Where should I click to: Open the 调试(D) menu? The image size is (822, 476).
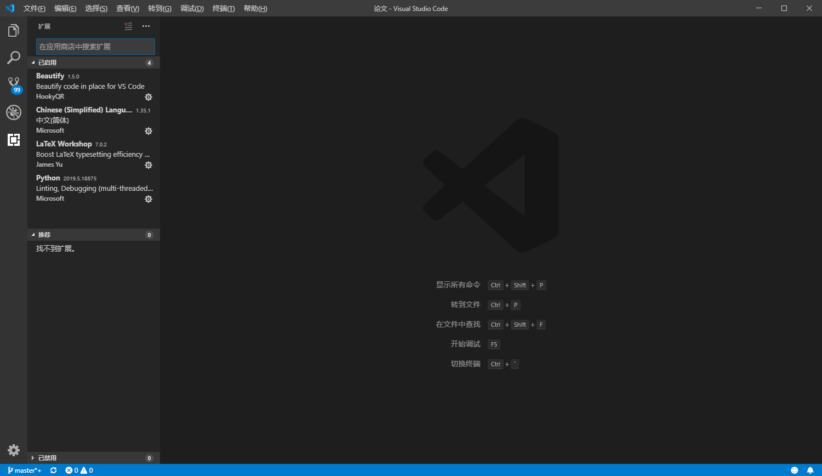192,8
